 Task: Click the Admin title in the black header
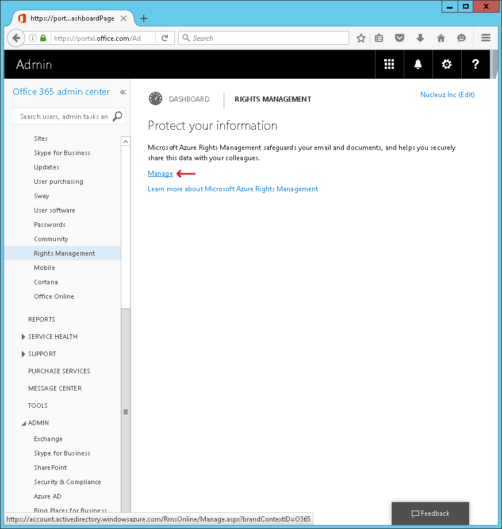[x=34, y=64]
